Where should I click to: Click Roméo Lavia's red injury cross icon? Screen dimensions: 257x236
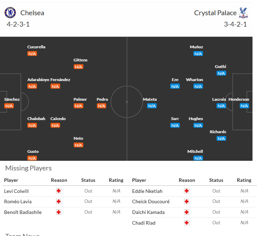(x=58, y=201)
